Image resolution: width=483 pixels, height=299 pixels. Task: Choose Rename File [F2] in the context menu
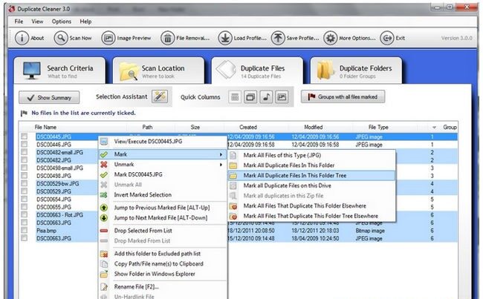pyautogui.click(x=163, y=286)
